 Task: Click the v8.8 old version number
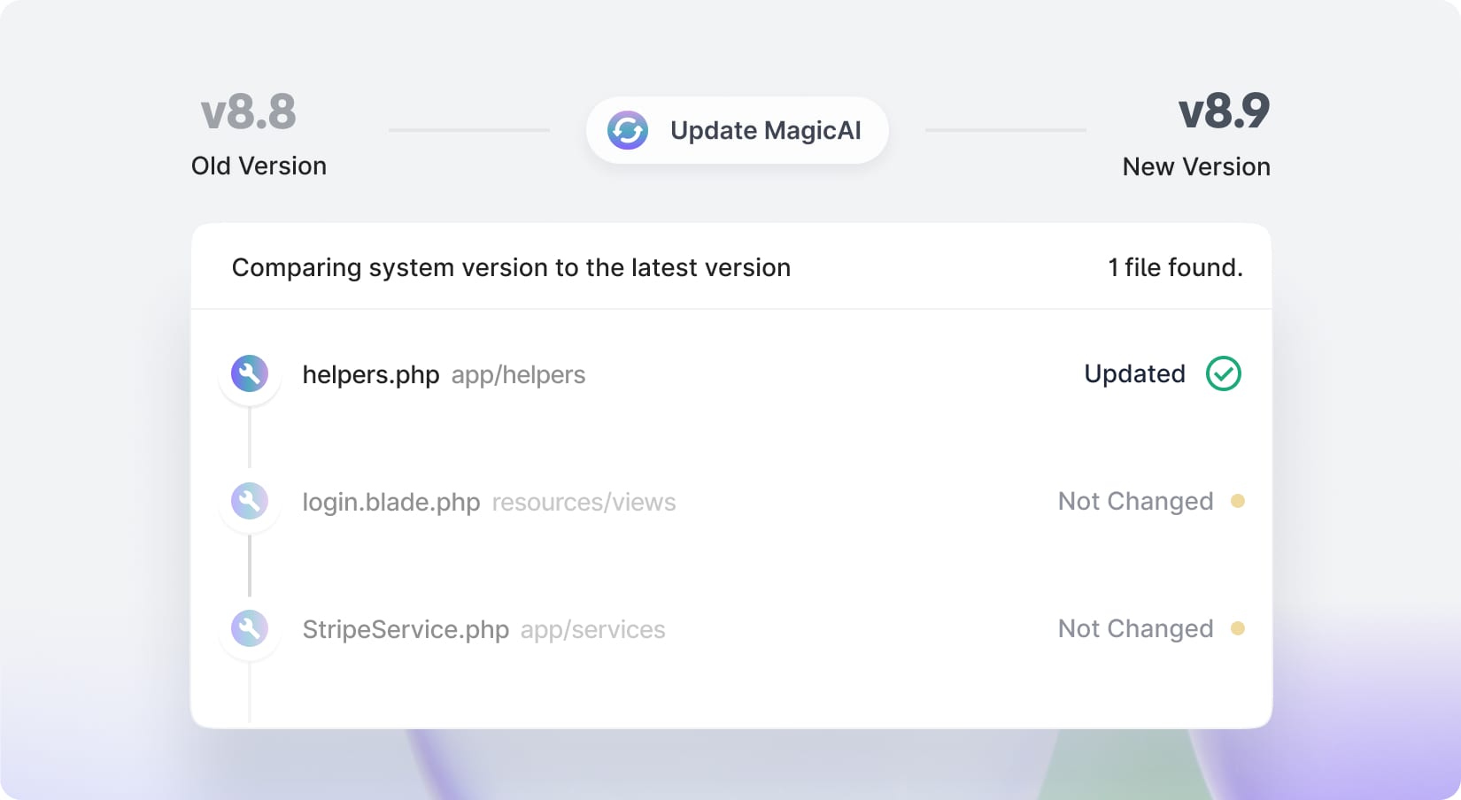pos(249,112)
